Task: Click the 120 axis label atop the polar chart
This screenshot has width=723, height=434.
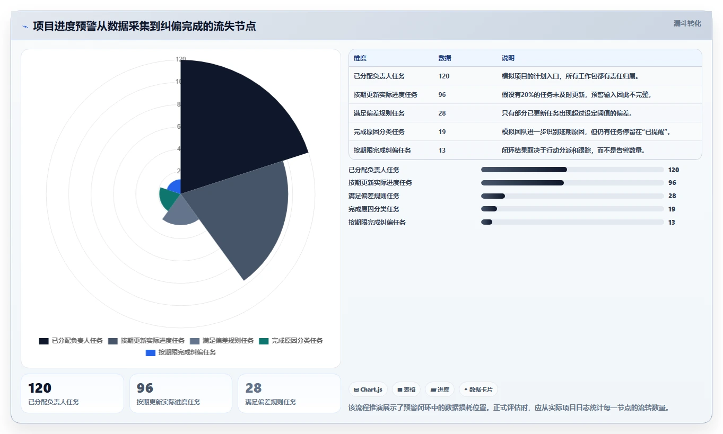Action: point(181,59)
